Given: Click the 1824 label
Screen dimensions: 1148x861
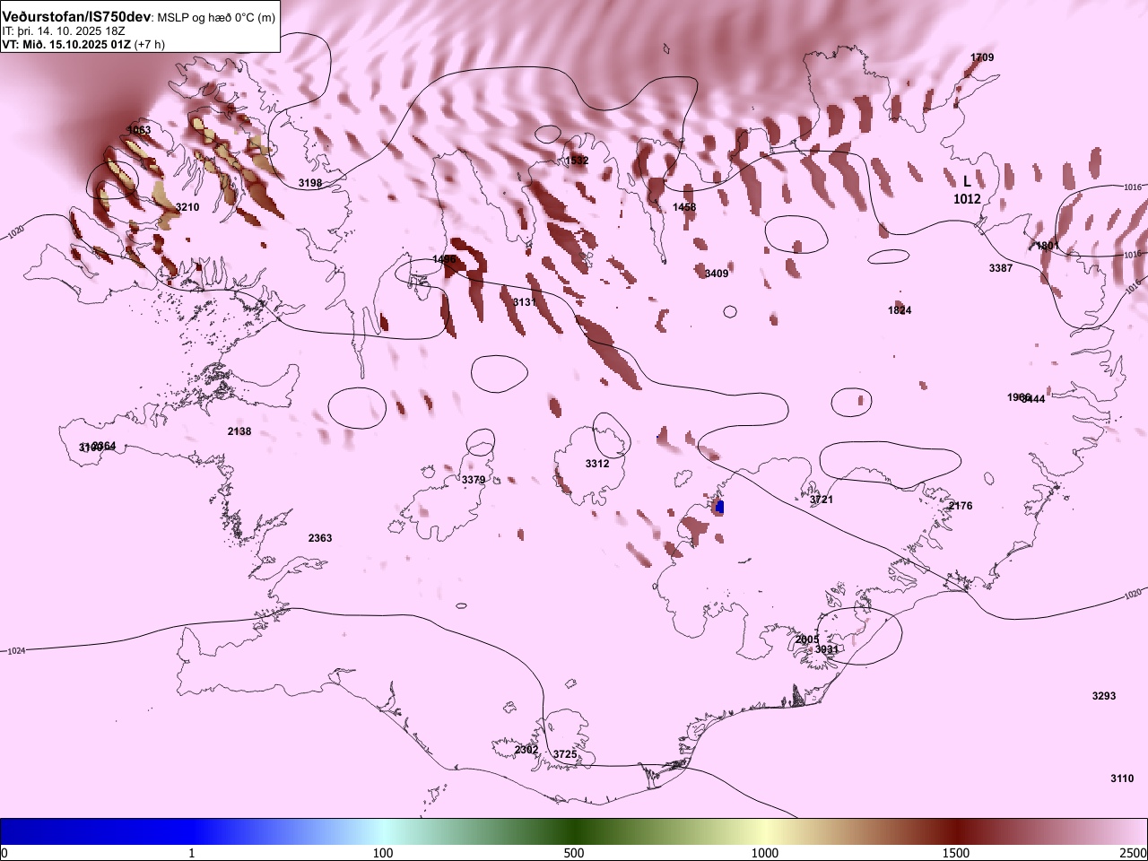Looking at the screenshot, I should (x=900, y=310).
